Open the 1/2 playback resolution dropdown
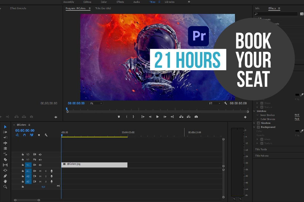 click(x=214, y=103)
